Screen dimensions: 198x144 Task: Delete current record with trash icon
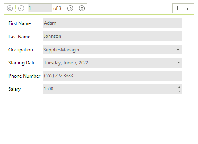tap(188, 8)
